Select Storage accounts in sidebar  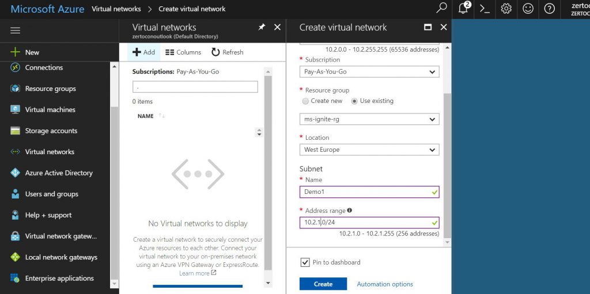pos(51,131)
